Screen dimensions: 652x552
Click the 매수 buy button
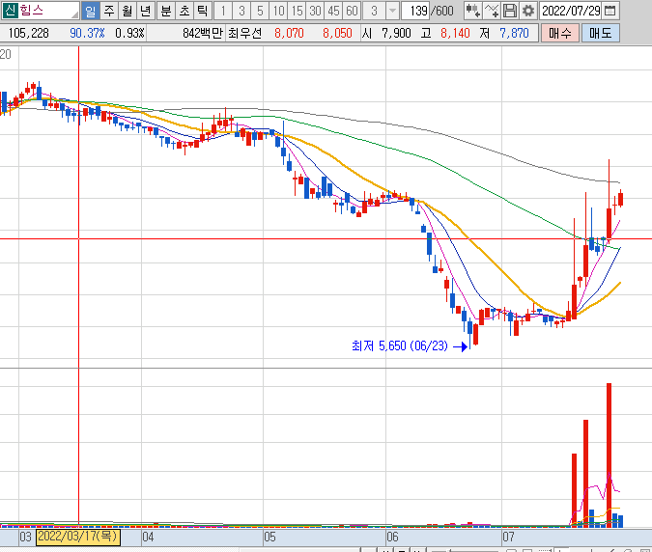pos(560,33)
